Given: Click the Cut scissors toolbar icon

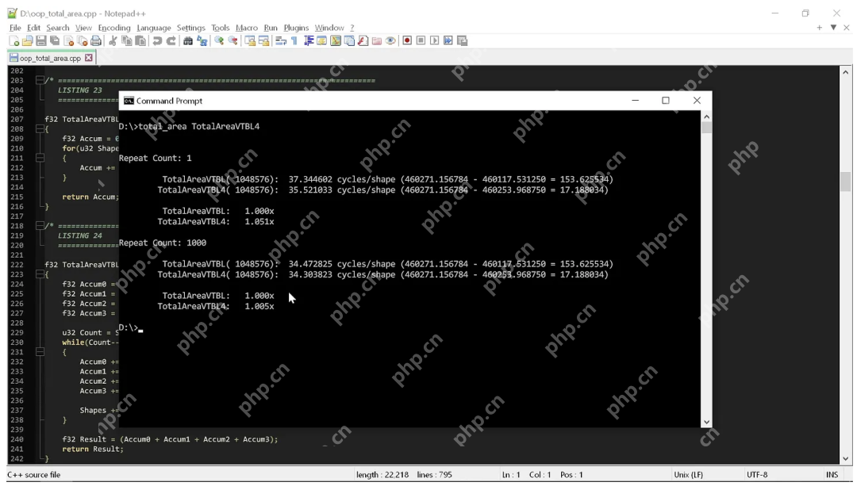Looking at the screenshot, I should point(113,41).
